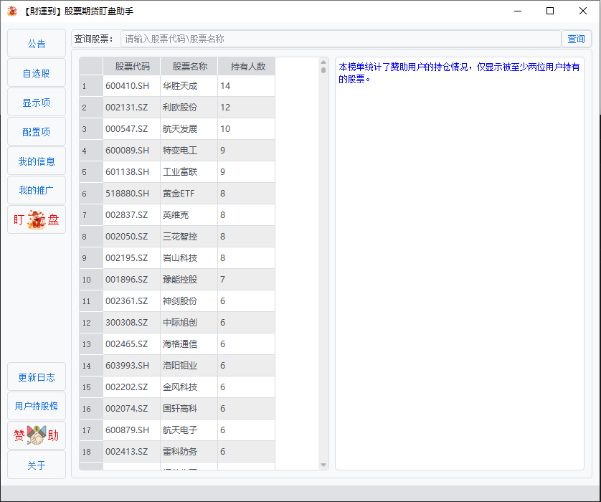Open the 显示项 display settings
Image resolution: width=601 pixels, height=502 pixels.
(37, 103)
